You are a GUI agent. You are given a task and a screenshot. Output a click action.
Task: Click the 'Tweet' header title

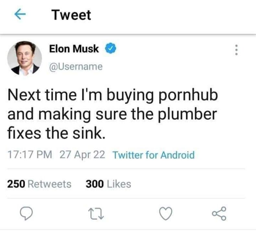click(x=71, y=15)
